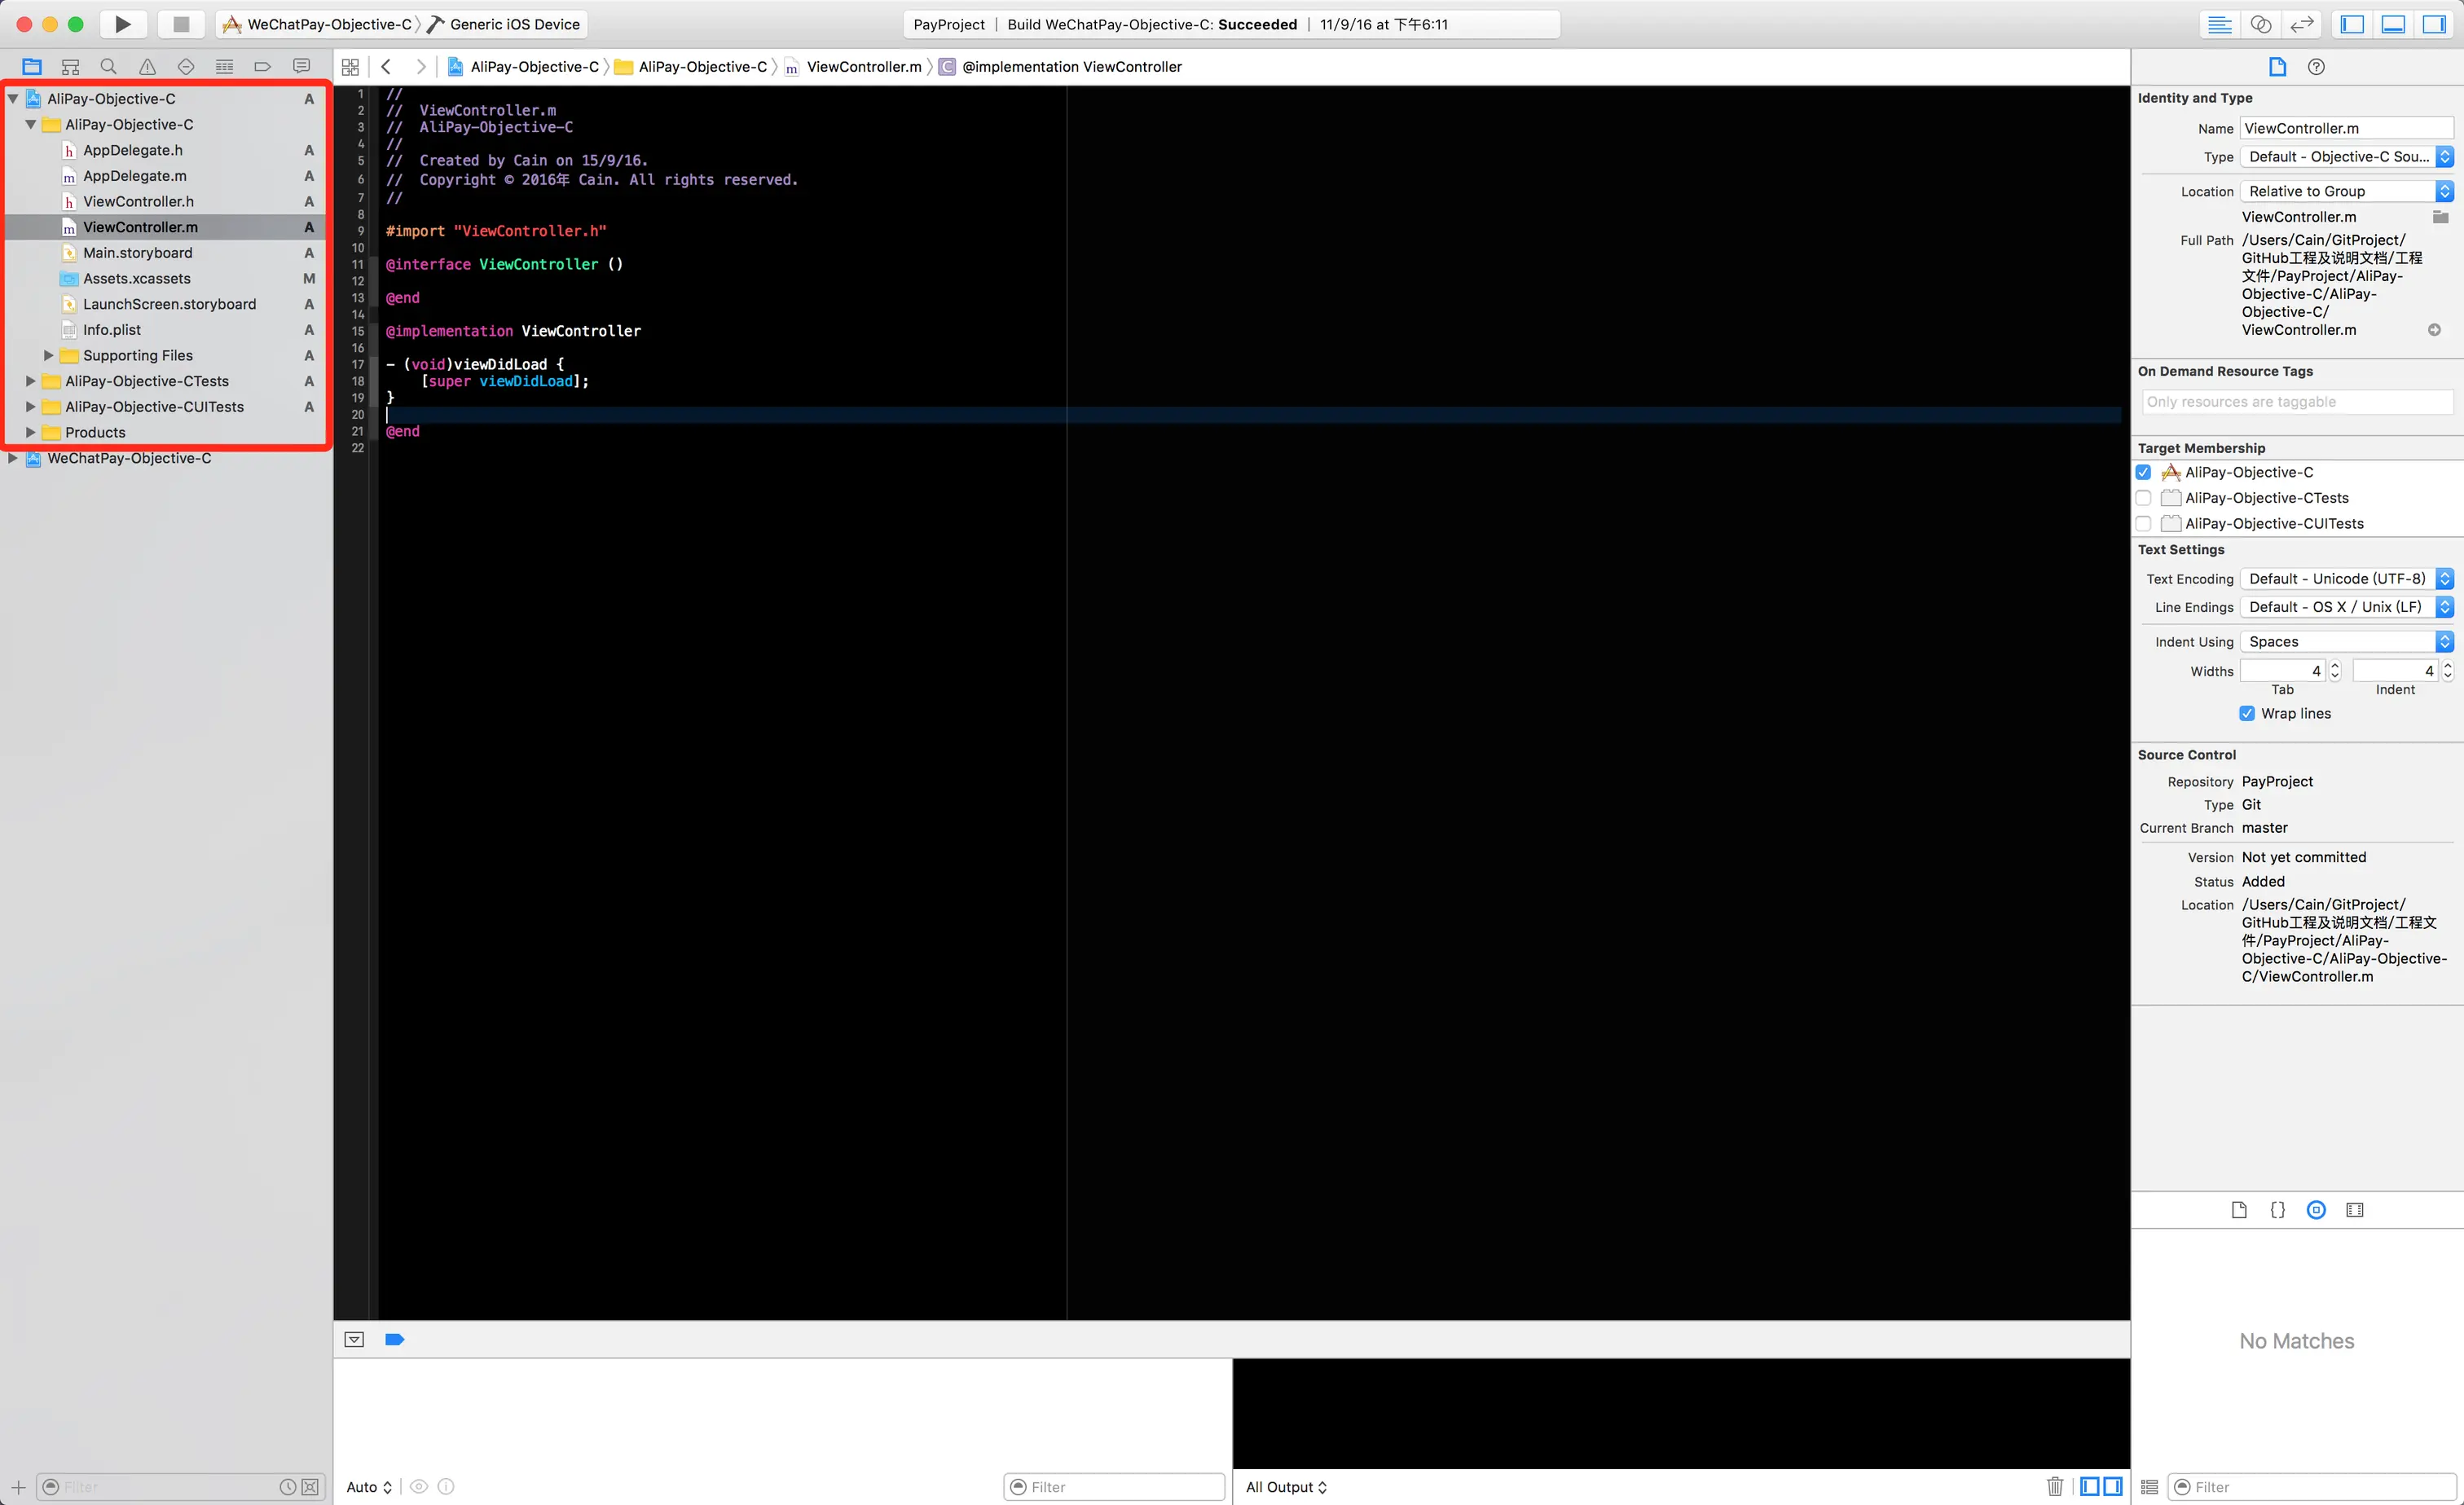Image resolution: width=2464 pixels, height=1505 pixels.
Task: Show the Assistant editor (overlapping circles icon)
Action: pos(2260,24)
